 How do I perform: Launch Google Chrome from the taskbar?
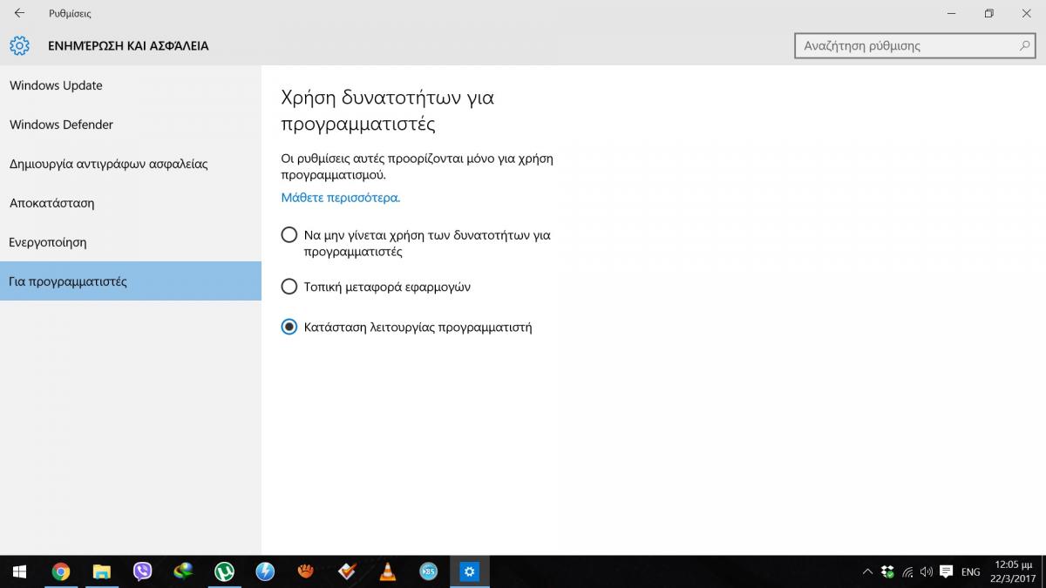(60, 571)
